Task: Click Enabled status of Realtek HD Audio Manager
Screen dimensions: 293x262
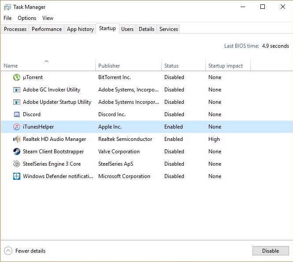Action: (174, 139)
